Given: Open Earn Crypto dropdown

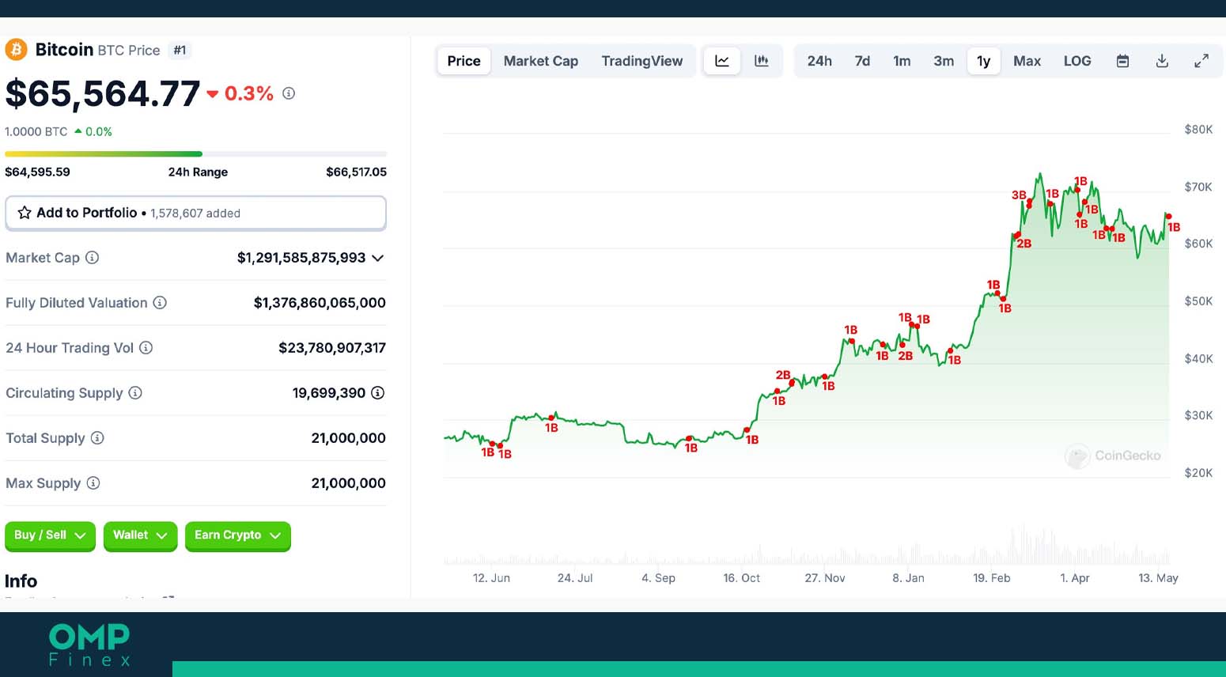Looking at the screenshot, I should point(238,535).
